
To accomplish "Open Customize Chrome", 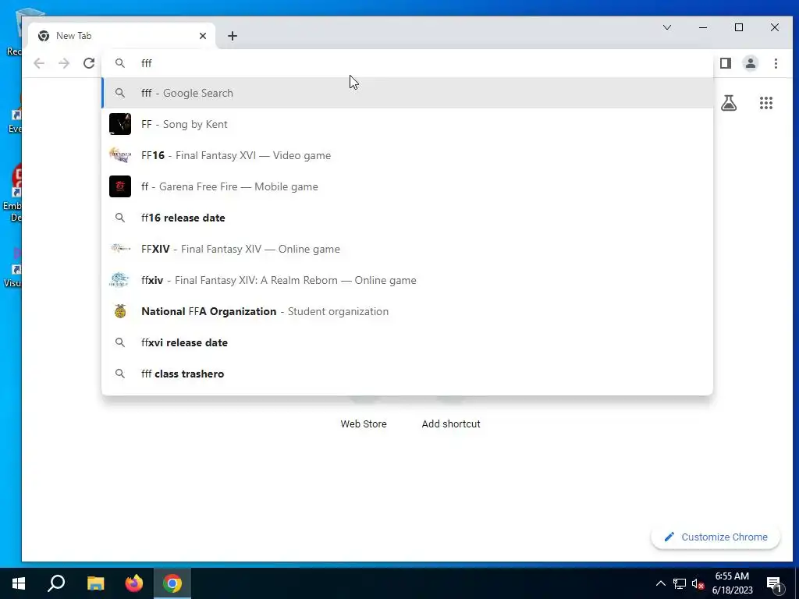I will (716, 537).
